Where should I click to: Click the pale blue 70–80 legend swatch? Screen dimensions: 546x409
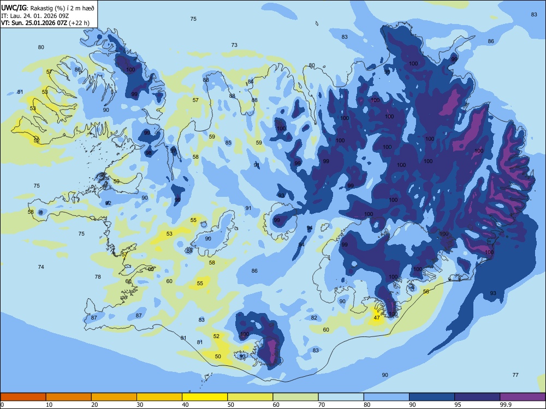point(341,397)
